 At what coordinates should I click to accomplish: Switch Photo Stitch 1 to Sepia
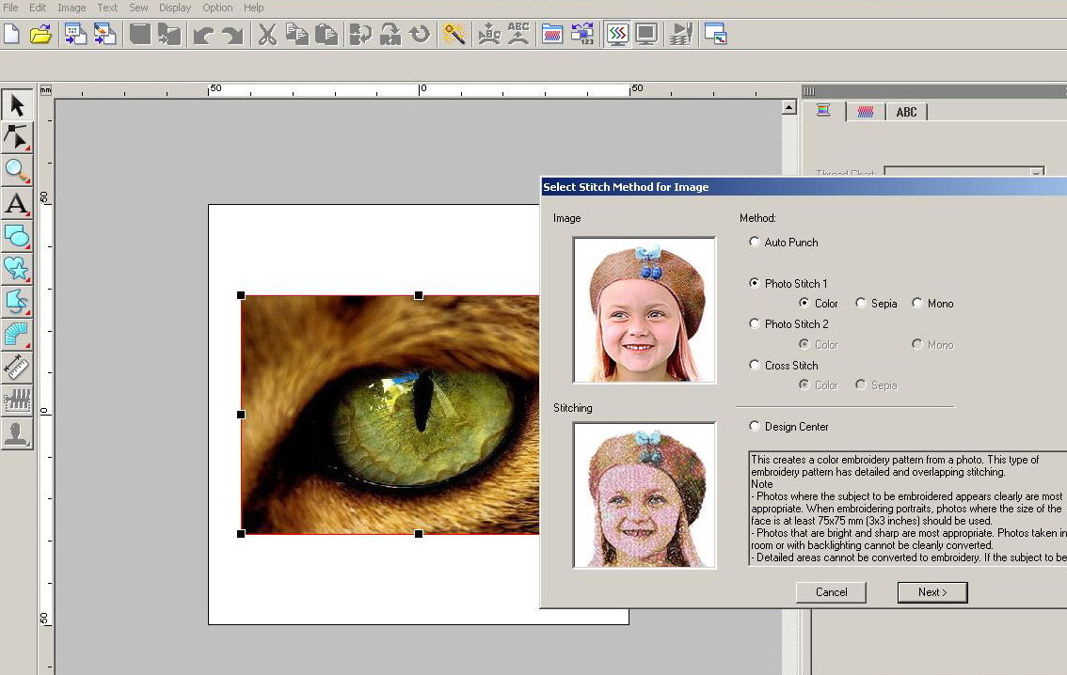point(861,303)
